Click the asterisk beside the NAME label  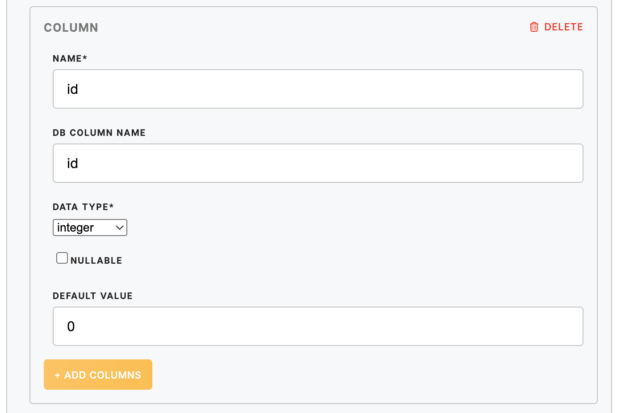tap(85, 58)
